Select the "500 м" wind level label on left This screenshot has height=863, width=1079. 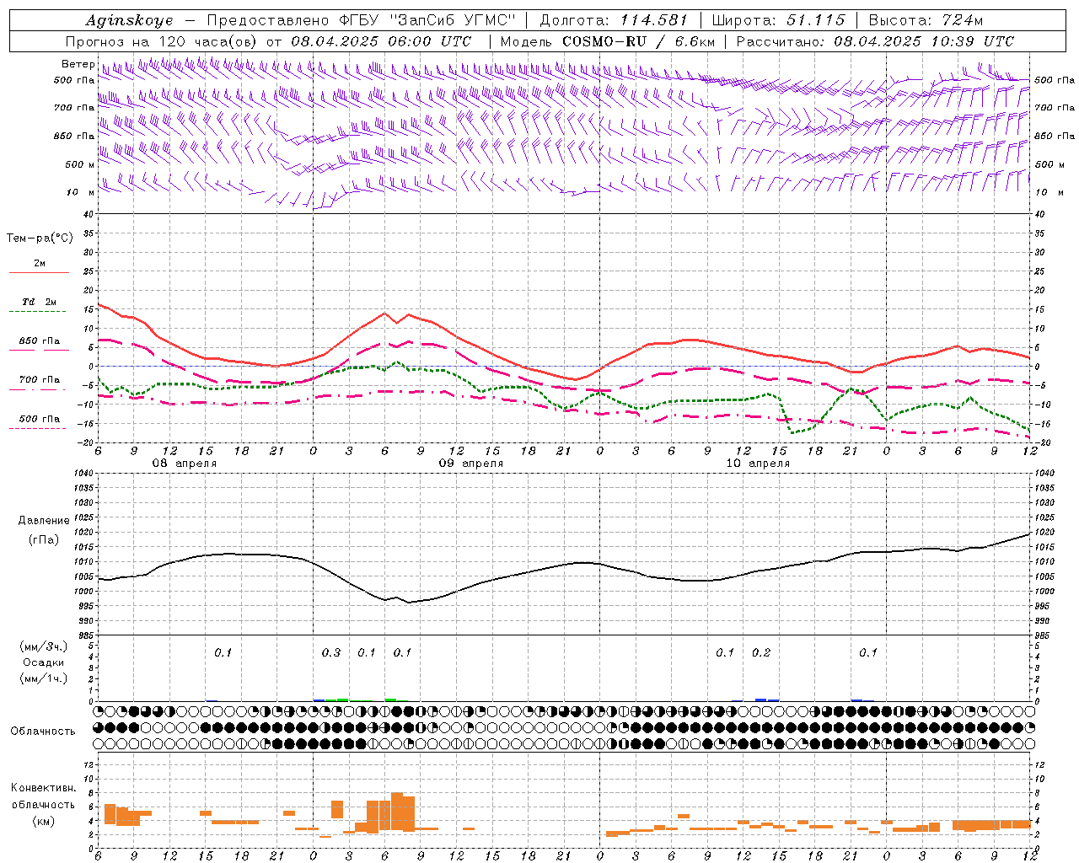tap(80, 164)
